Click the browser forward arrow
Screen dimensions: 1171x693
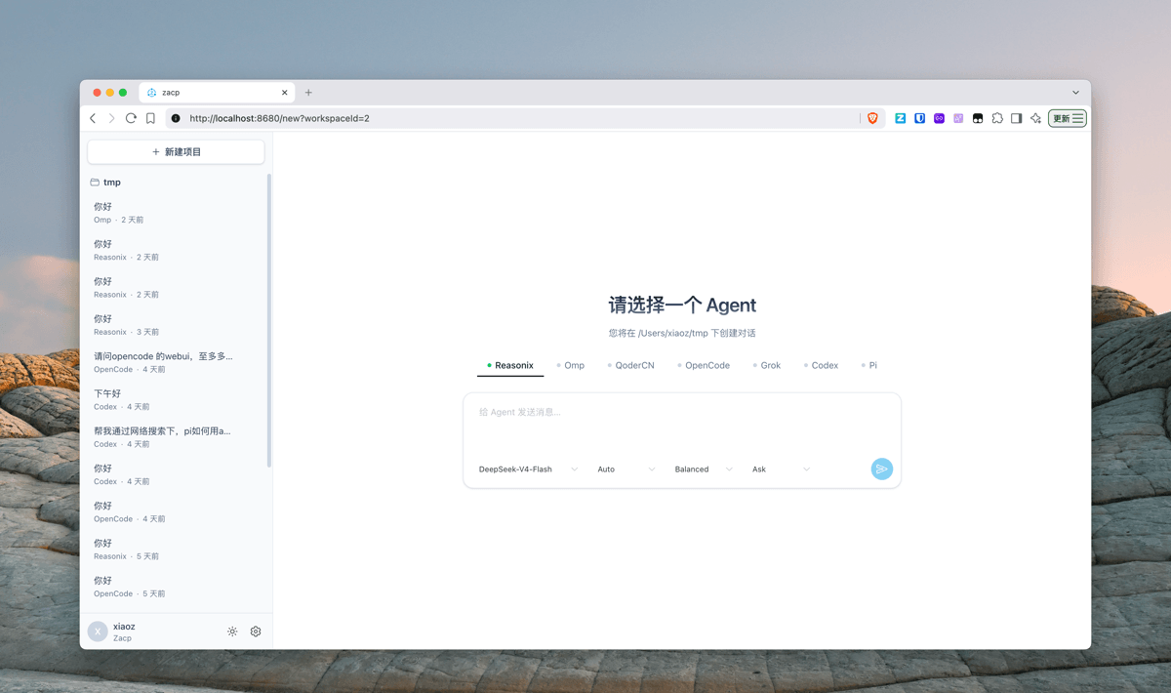tap(111, 118)
